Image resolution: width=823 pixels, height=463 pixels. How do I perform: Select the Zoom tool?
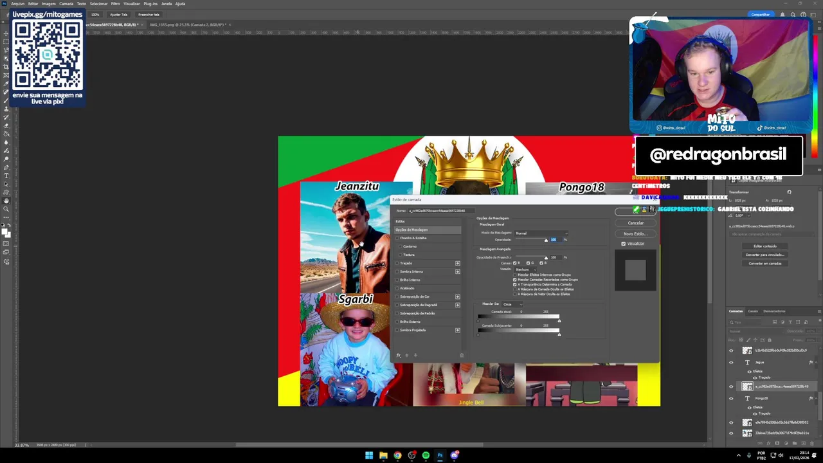[x=6, y=209]
